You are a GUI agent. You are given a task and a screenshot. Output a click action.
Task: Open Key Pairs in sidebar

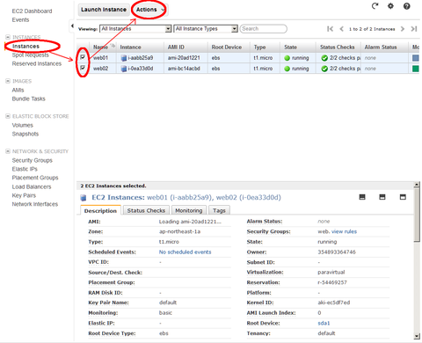click(24, 195)
